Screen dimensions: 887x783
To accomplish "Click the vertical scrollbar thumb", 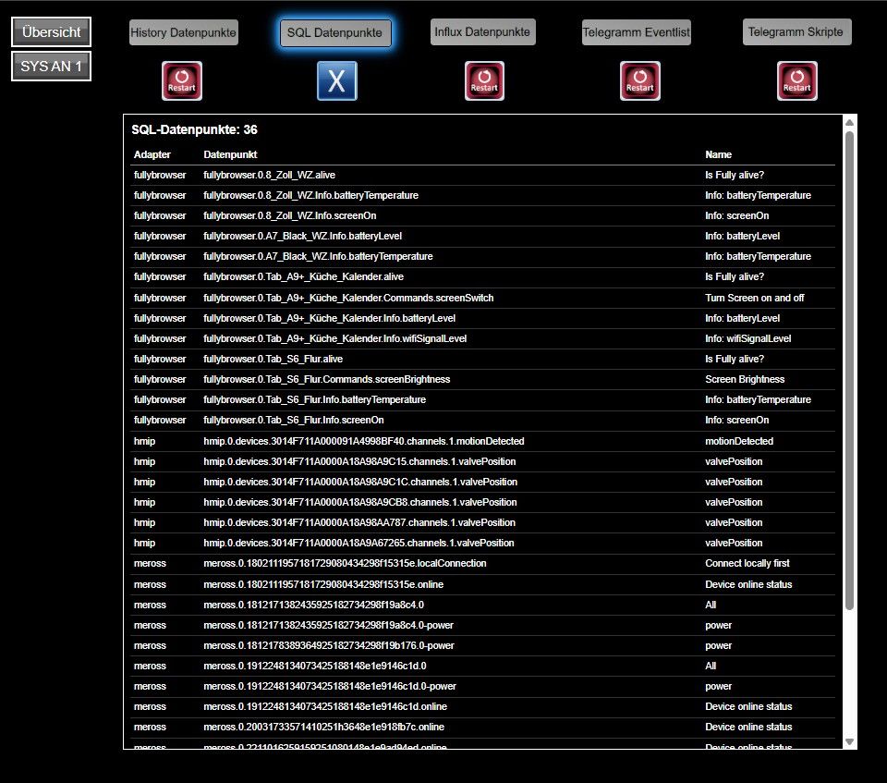I will 849,371.
